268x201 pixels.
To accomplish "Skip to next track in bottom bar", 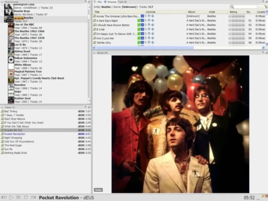I will tap(33, 197).
